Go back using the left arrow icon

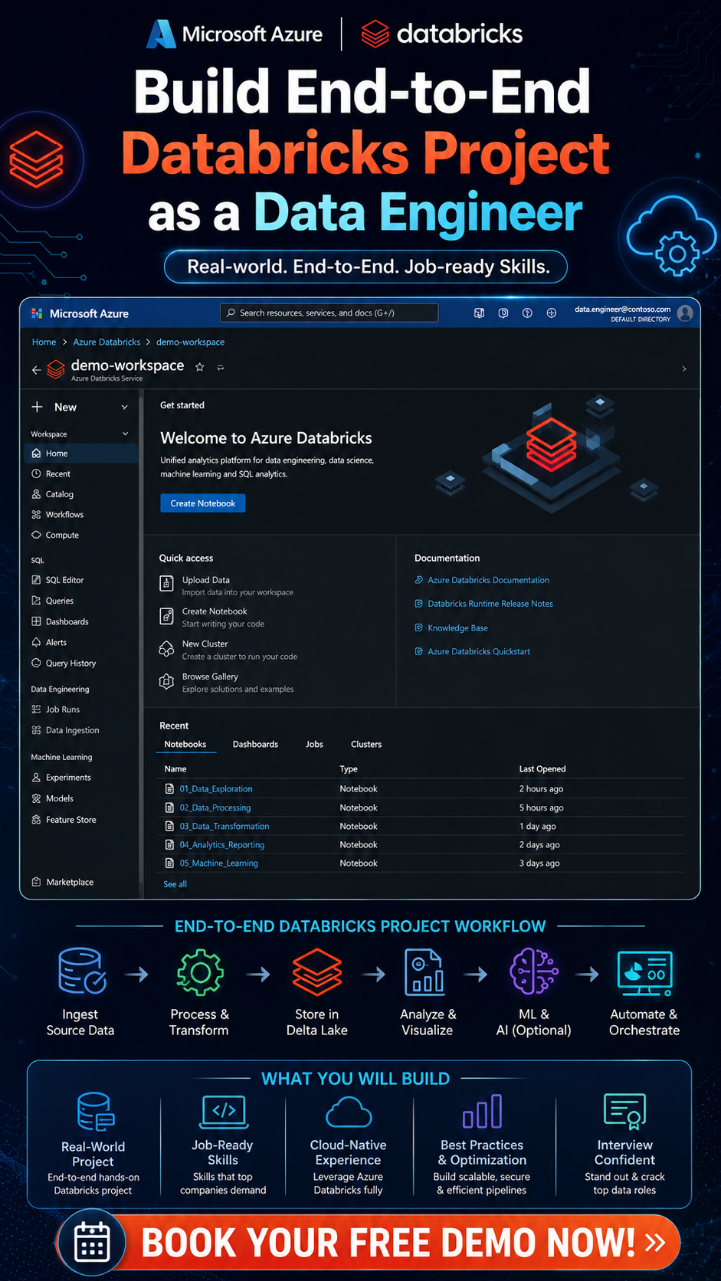coord(36,369)
